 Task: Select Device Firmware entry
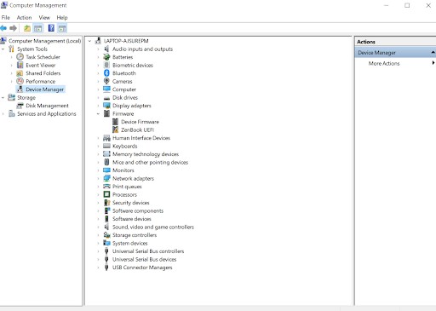click(140, 122)
